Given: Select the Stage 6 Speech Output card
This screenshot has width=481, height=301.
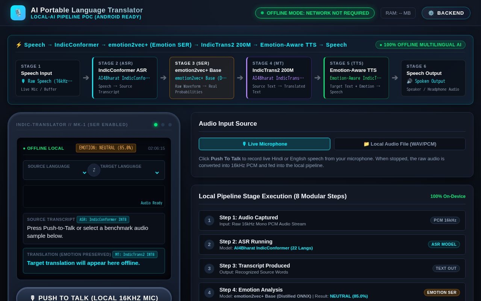Looking at the screenshot, I should pos(433,78).
